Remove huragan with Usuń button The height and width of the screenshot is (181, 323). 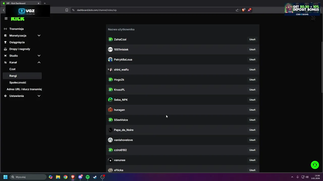pos(252,110)
